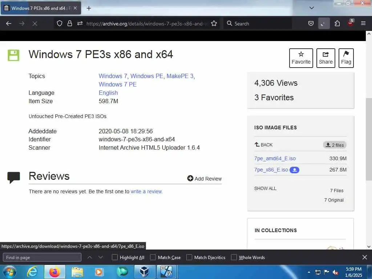
Task: Enable Match Case checkbox
Action: [x=153, y=258]
